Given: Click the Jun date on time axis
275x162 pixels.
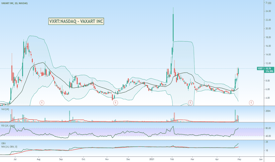Looking at the screenshot, I should pyautogui.click(x=261, y=159).
